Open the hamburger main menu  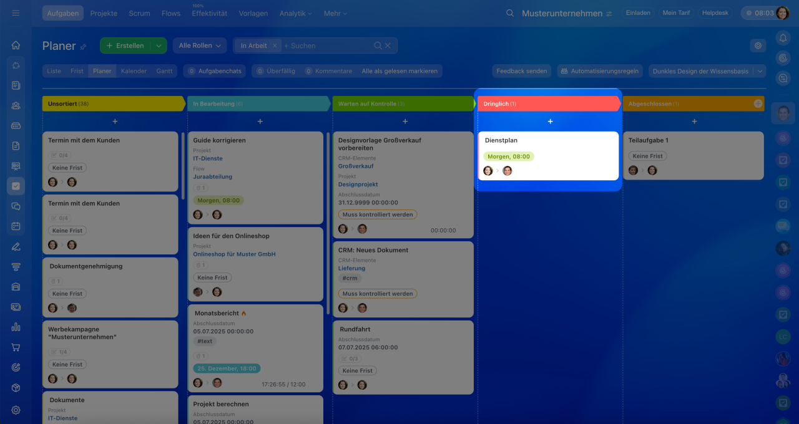(16, 13)
